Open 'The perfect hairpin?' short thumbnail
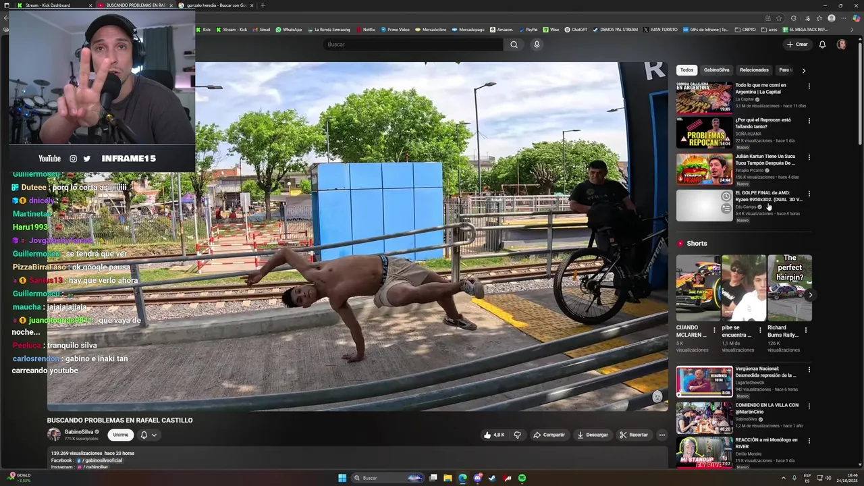 coord(790,288)
